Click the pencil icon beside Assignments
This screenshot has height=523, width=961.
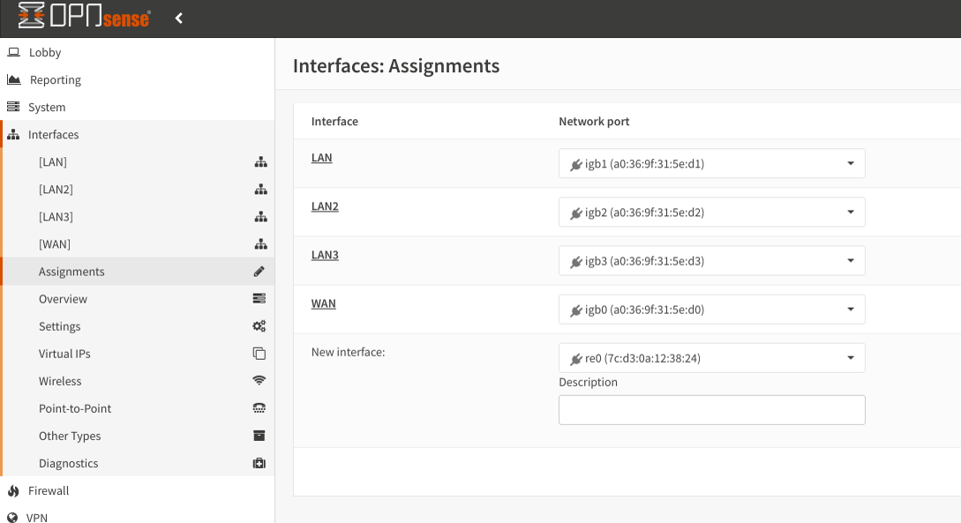(259, 272)
